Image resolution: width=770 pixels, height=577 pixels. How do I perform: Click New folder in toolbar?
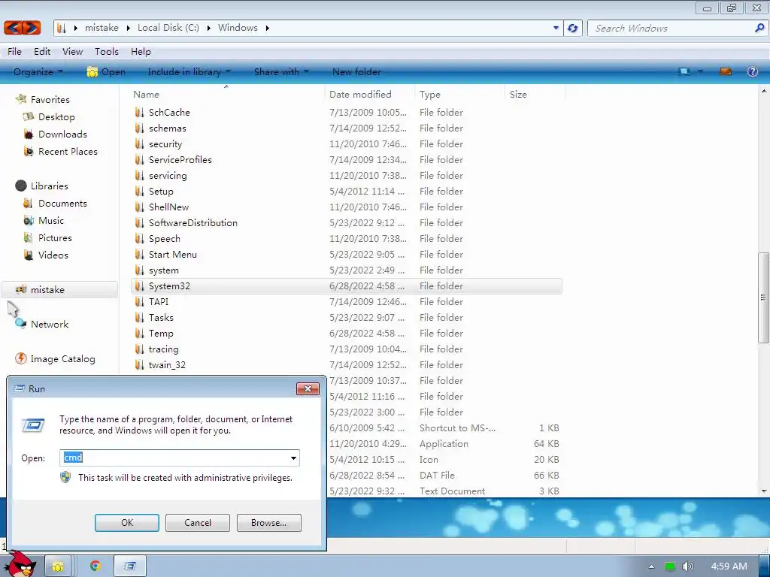(x=356, y=71)
